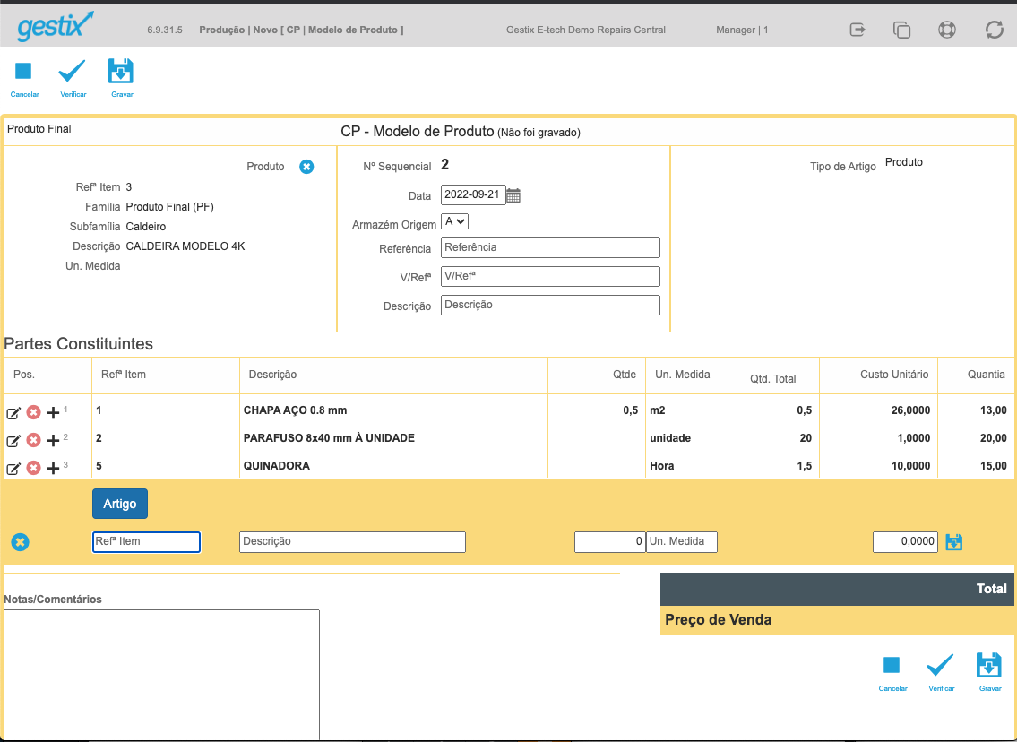Edit the QUINADORA row
Screen dimensions: 1017x742
tap(13, 469)
